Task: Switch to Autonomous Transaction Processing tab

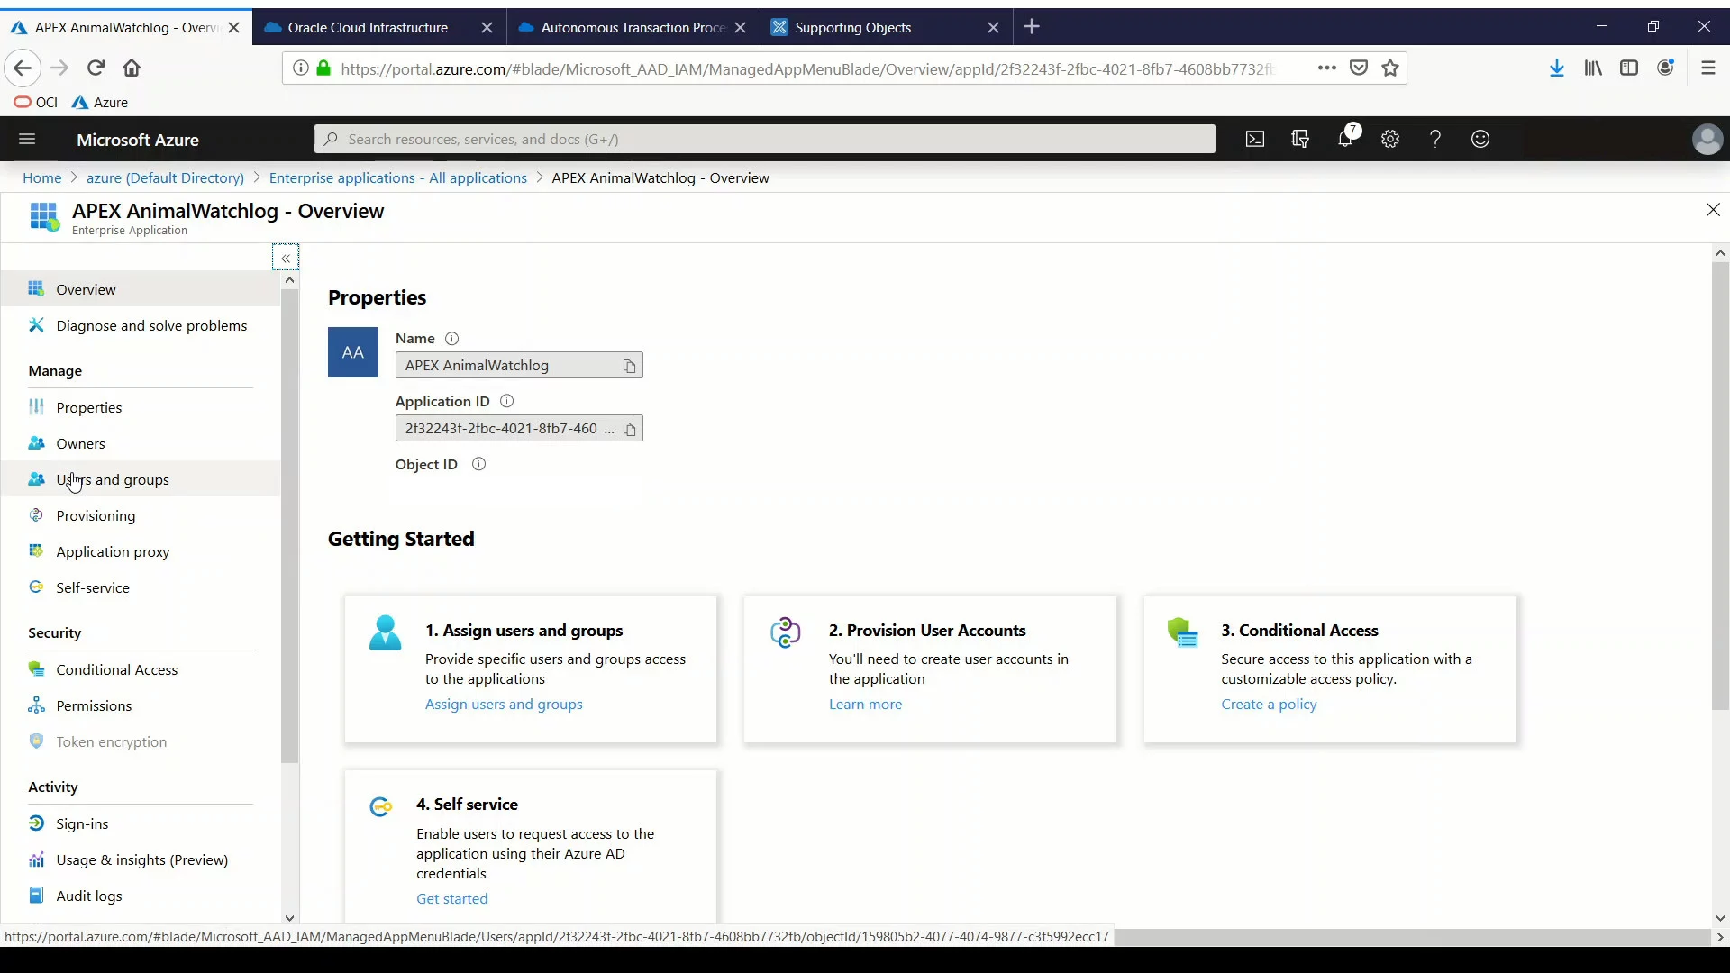Action: (x=633, y=27)
